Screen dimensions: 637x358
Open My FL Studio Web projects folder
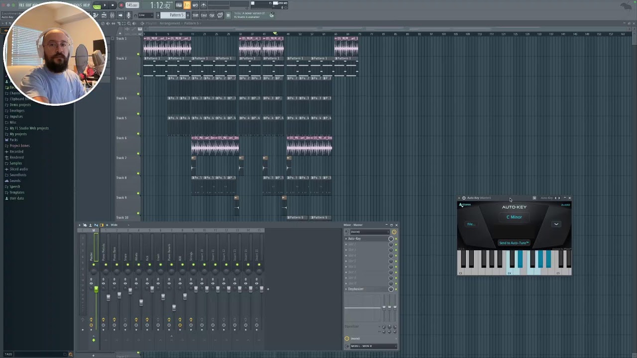coord(29,128)
